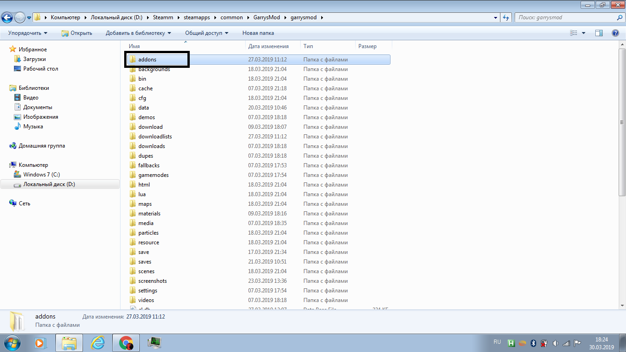626x352 pixels.
Task: Sort by the Дата изменения column header
Action: 269,46
